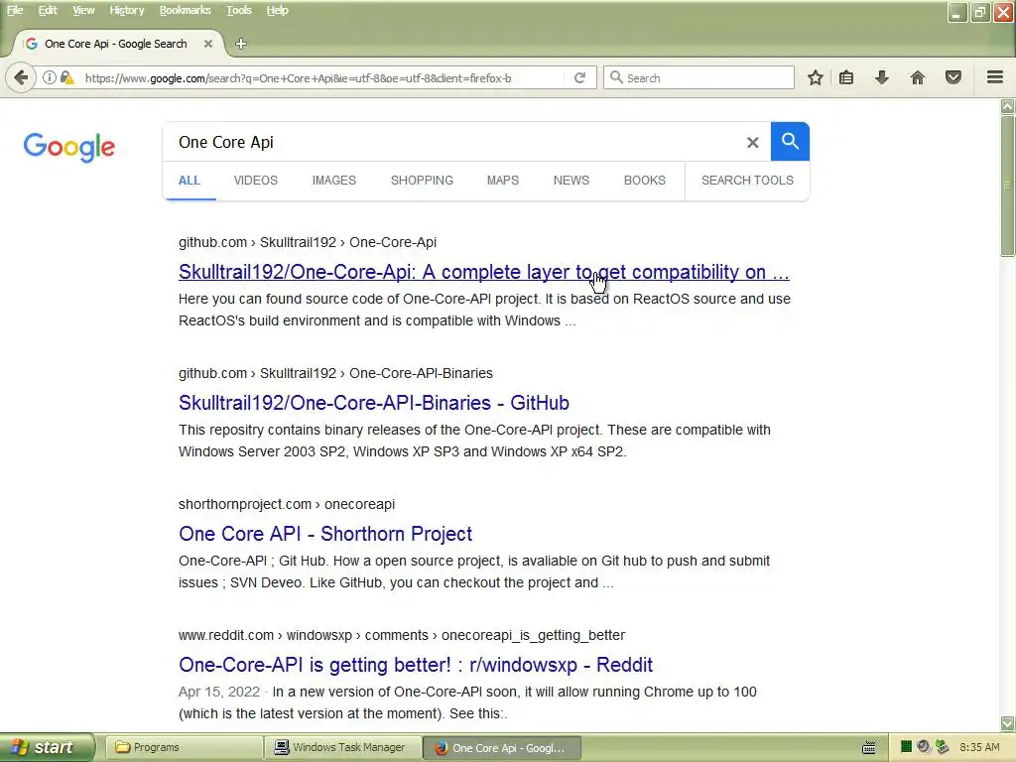Go back with the Firefox back arrow
Image resolution: width=1016 pixels, height=762 pixels.
(x=21, y=78)
